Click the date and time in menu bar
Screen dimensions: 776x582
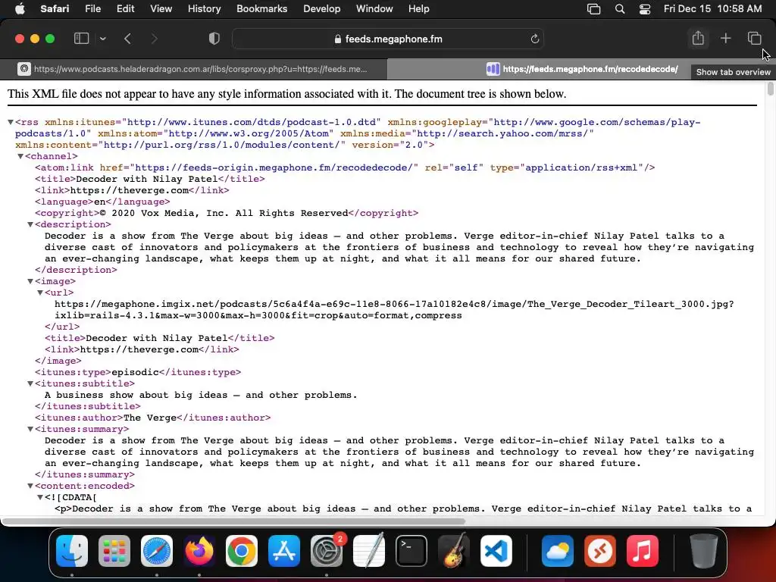pos(712,8)
